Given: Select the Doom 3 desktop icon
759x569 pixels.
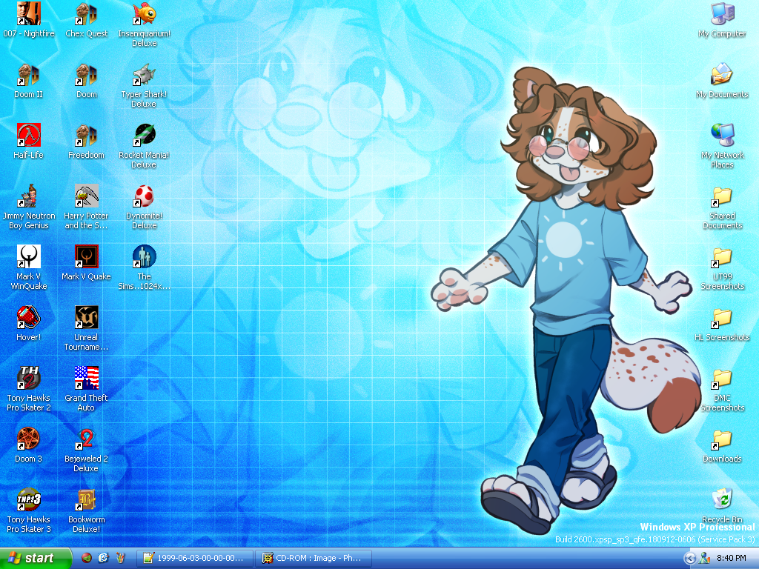Looking at the screenshot, I should pyautogui.click(x=29, y=439).
